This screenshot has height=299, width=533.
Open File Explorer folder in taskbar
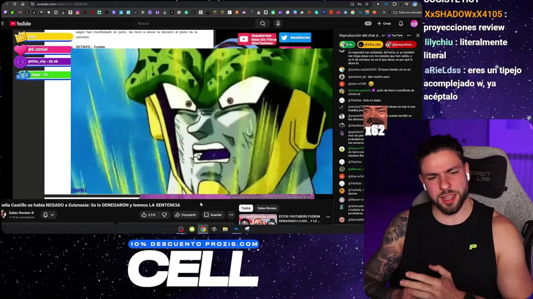(x=225, y=229)
